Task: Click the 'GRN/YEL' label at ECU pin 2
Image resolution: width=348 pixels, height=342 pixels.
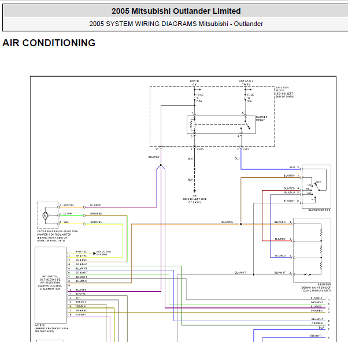Action: [81, 256]
